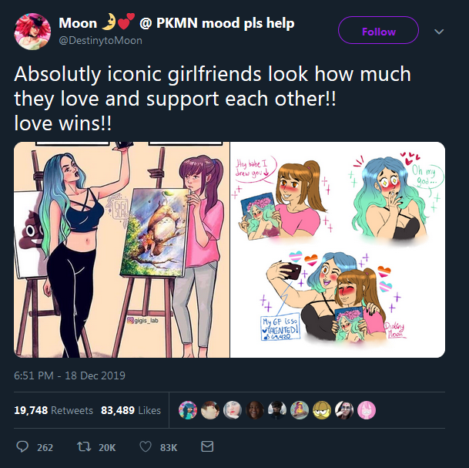Viewport: 469px width, 468px height.
Task: Click the 20K retweet count
Action: click(107, 447)
